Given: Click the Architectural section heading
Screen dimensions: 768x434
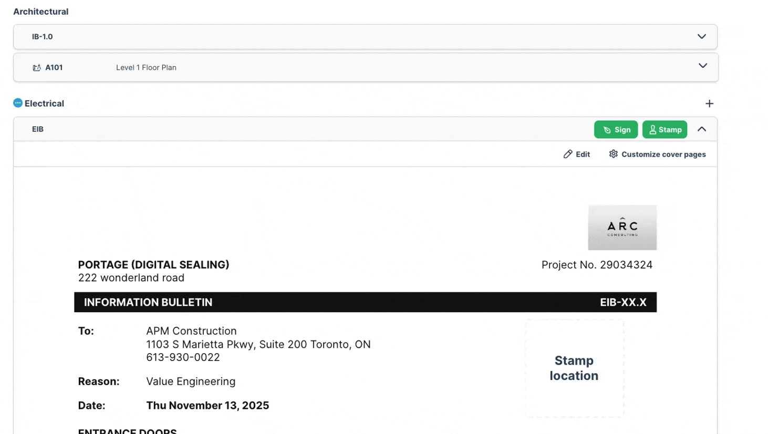Looking at the screenshot, I should (x=41, y=12).
